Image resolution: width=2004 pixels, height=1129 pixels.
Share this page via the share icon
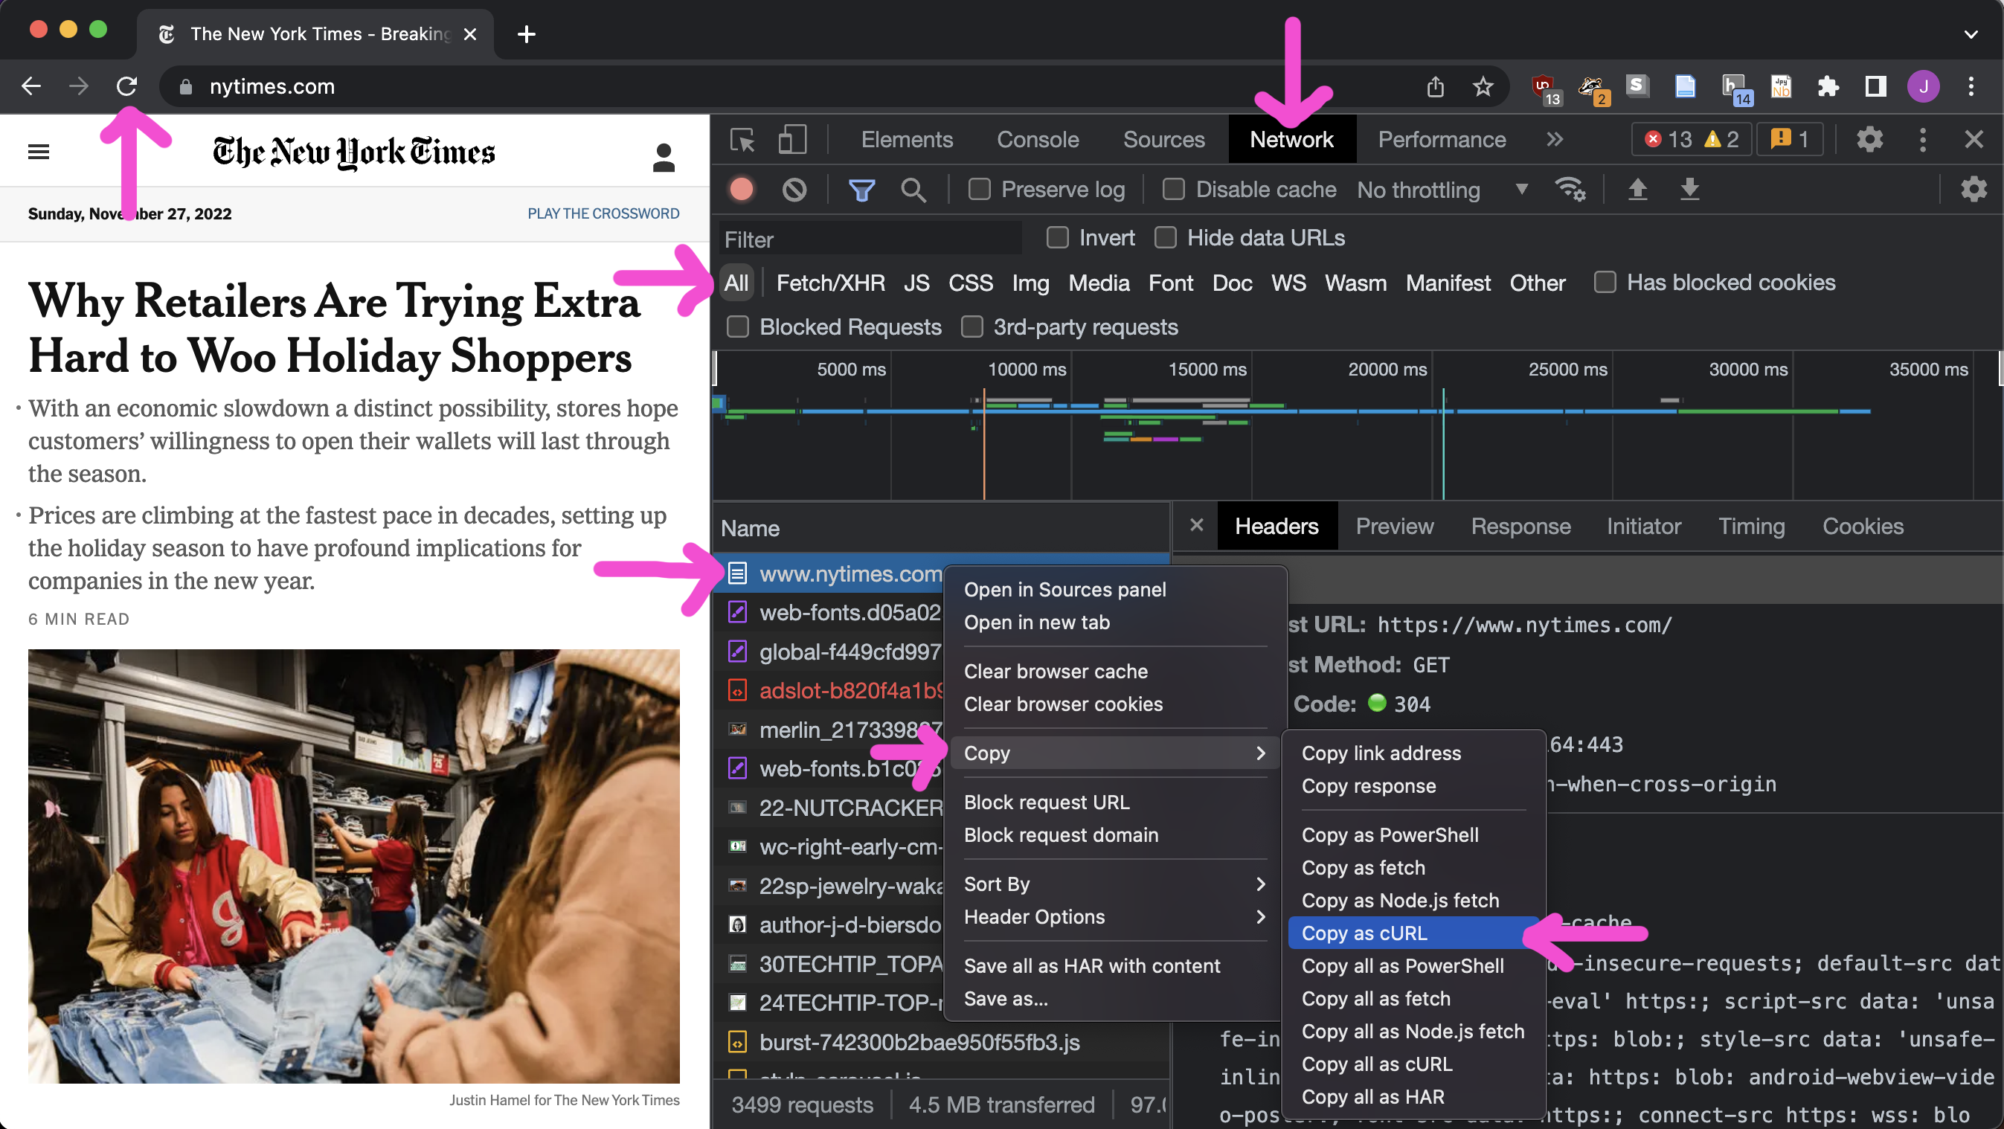tap(1436, 86)
